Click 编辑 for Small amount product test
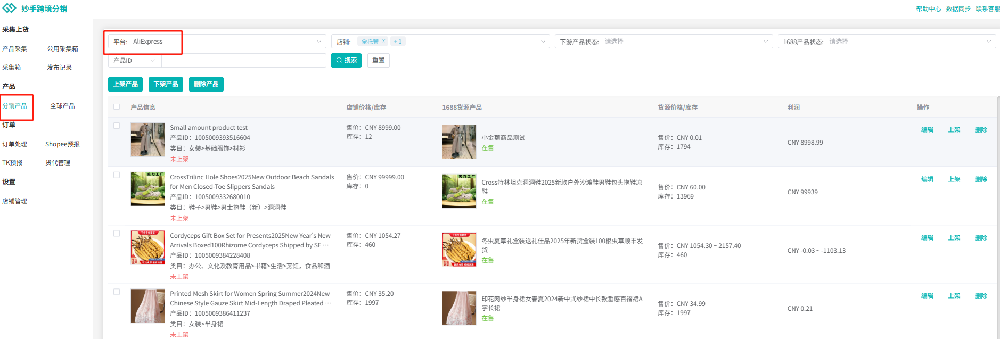1000x339 pixels. pos(927,130)
